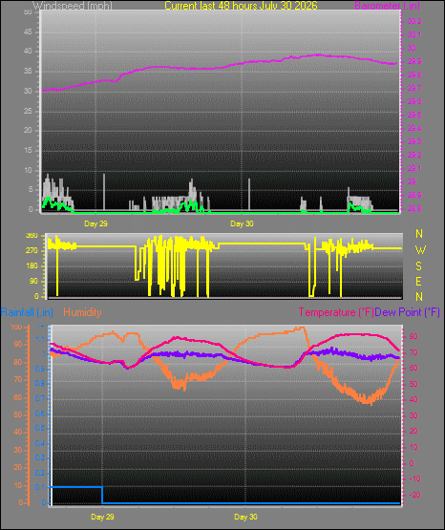Click the orange 'Humidity' legend label
445x530 pixels.
[82, 312]
